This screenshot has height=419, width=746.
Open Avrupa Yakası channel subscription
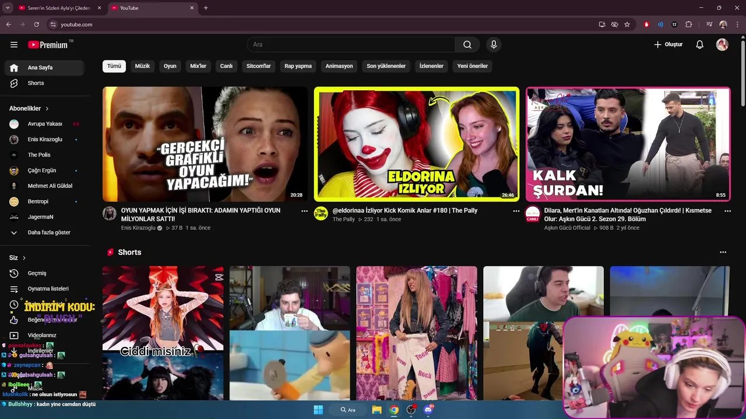click(x=44, y=124)
